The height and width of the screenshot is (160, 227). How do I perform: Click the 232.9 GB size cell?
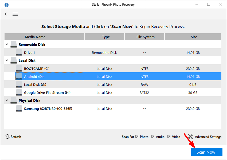pyautogui.click(x=193, y=109)
